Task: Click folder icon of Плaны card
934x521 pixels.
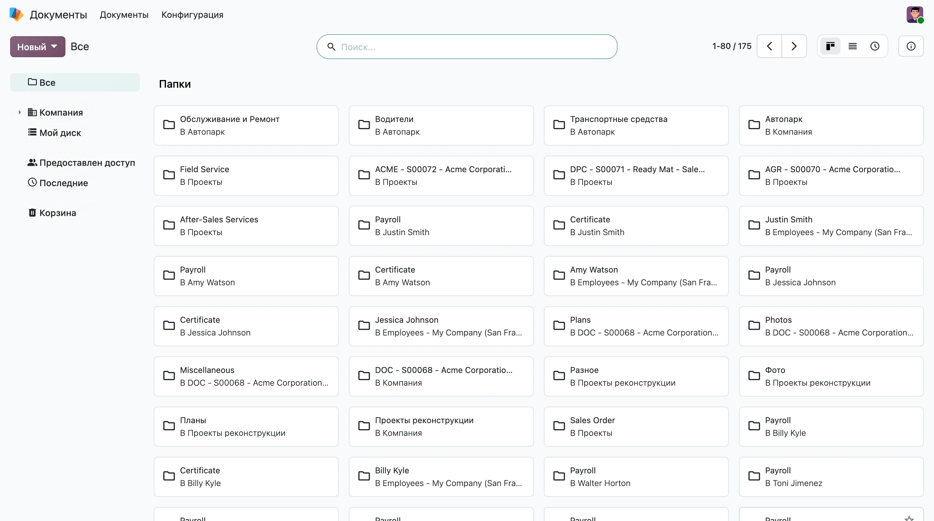Action: [169, 426]
